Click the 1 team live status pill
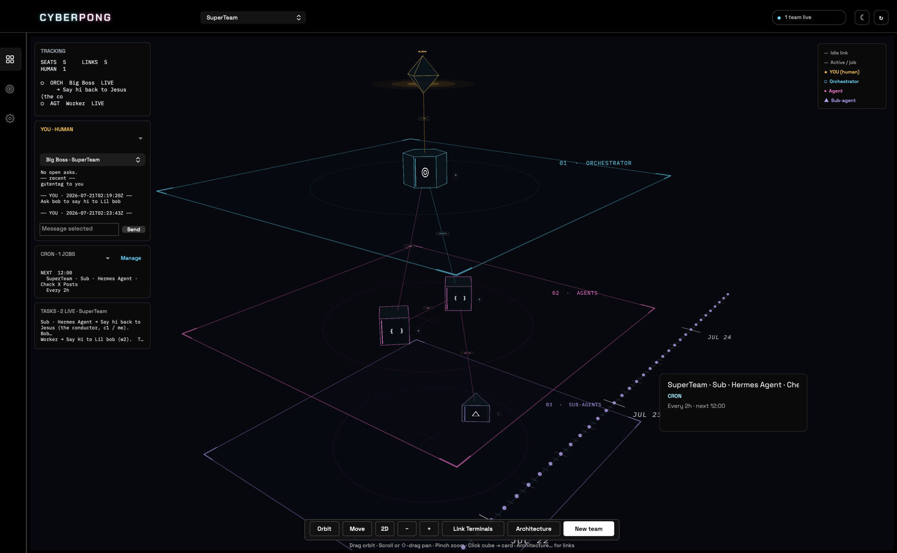 [809, 17]
